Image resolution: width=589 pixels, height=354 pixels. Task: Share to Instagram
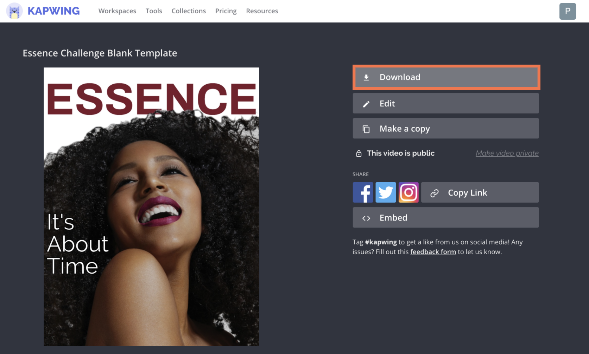(408, 192)
